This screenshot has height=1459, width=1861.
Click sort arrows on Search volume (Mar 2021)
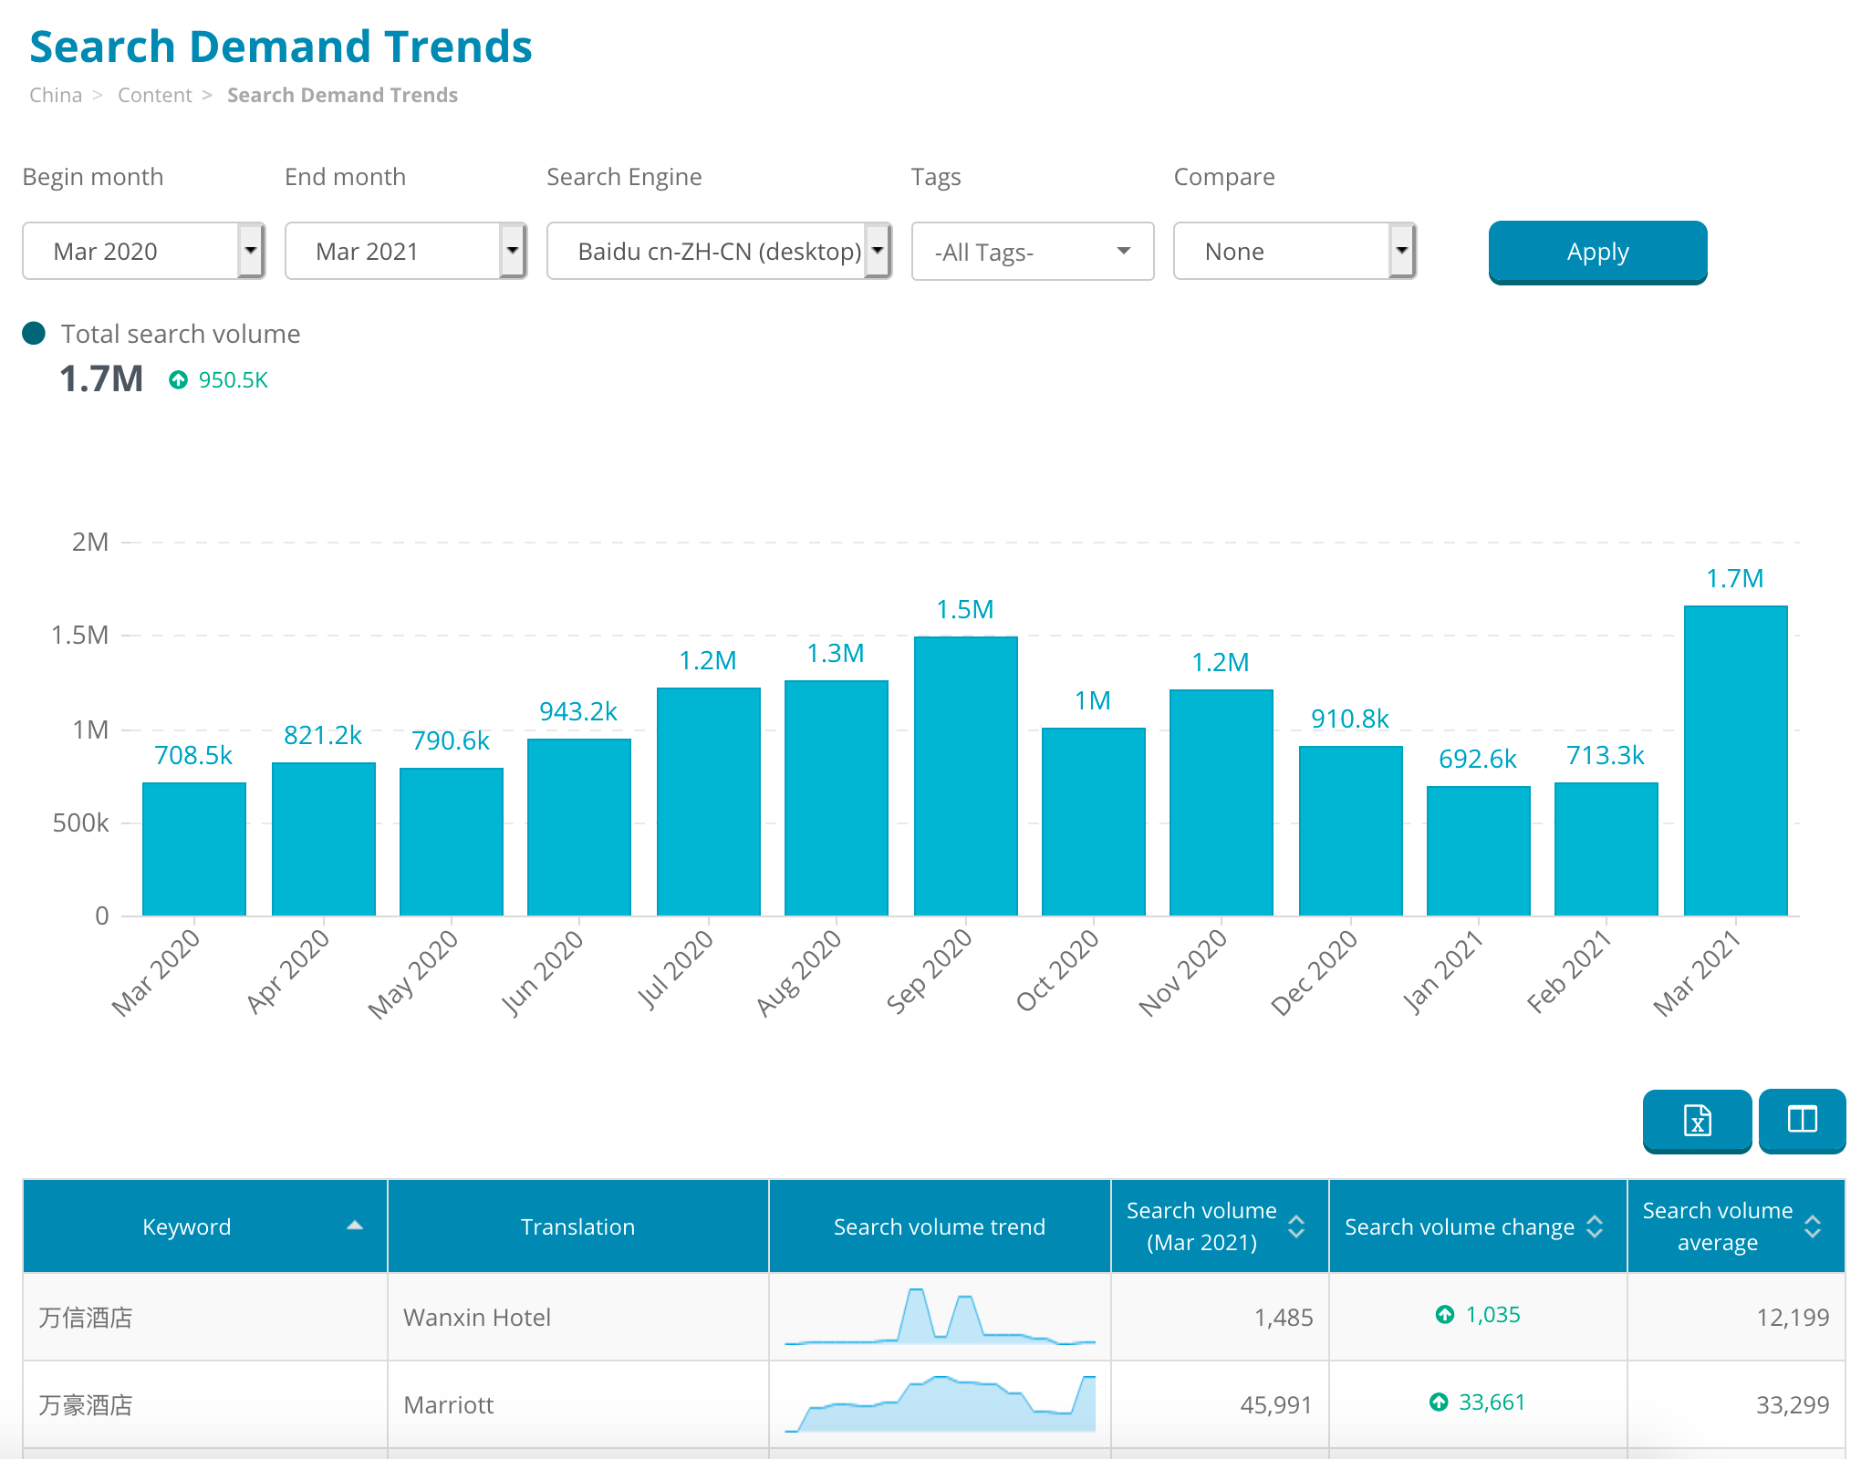click(1295, 1226)
